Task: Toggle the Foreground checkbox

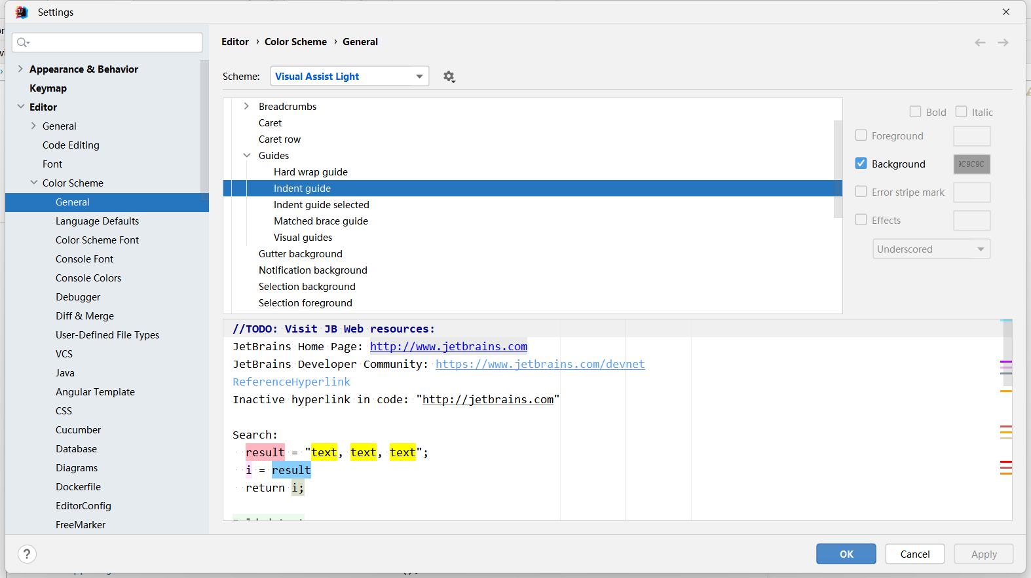Action: [x=861, y=135]
